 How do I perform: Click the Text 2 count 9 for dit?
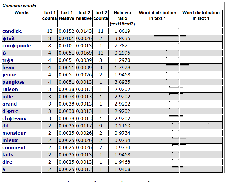pos(101,126)
